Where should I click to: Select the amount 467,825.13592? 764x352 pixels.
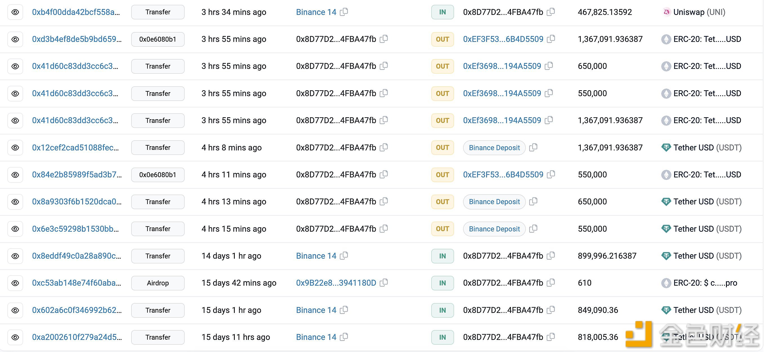coord(605,12)
